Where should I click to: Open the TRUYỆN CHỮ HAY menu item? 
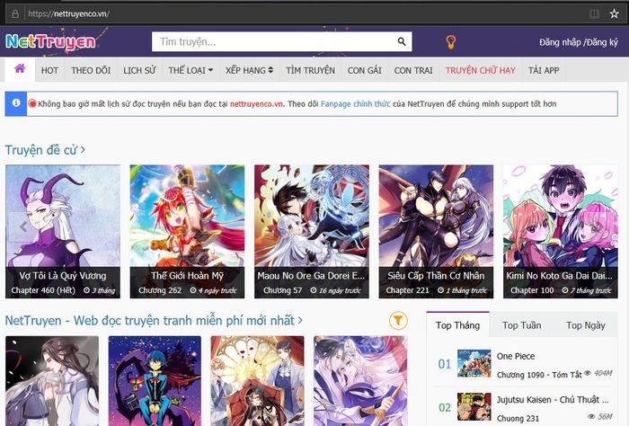(481, 70)
